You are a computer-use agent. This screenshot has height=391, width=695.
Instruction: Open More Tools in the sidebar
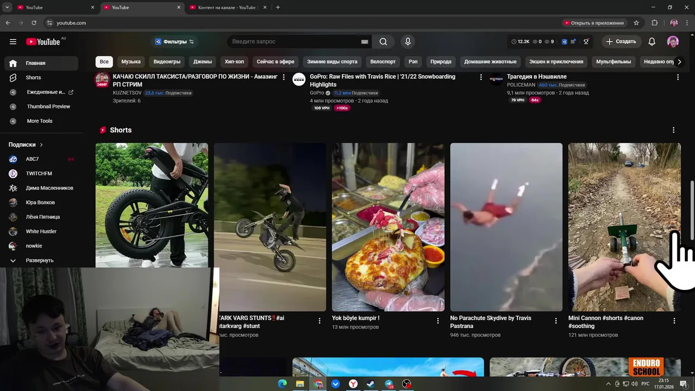pyautogui.click(x=40, y=121)
